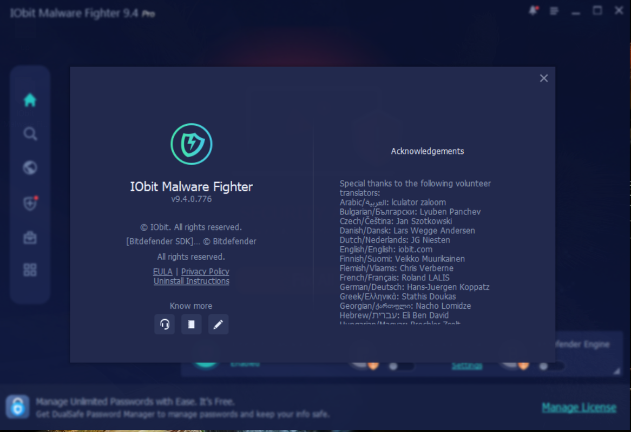Screen dimensions: 631x432
Task: Click the Manage License link
Action: coord(579,408)
